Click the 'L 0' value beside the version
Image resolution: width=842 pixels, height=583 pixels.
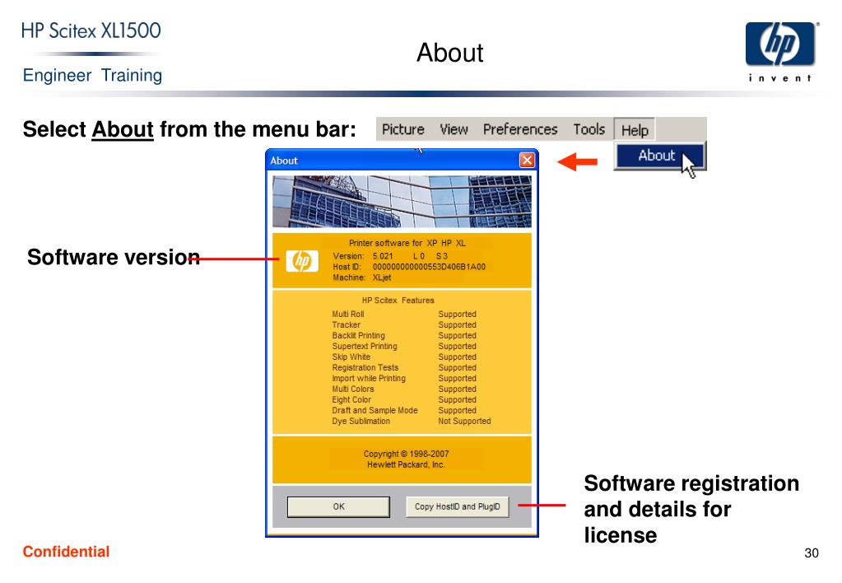coord(419,256)
